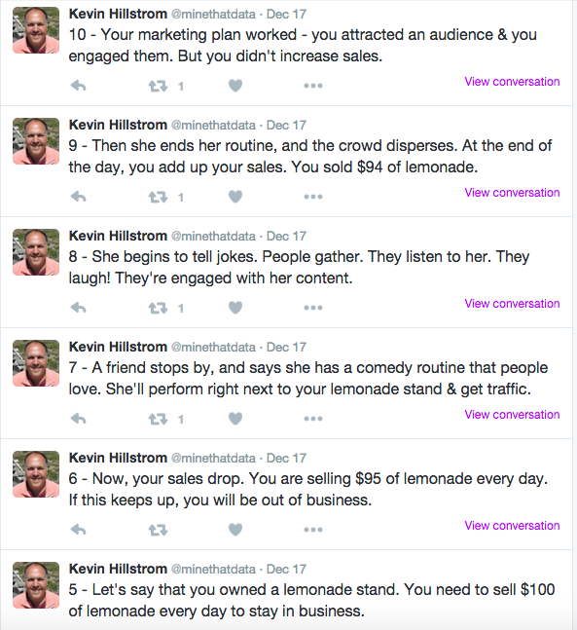Viewport: 577px width, 630px height.
Task: Reply to tweet 10 about marketing plan
Action: click(x=78, y=86)
